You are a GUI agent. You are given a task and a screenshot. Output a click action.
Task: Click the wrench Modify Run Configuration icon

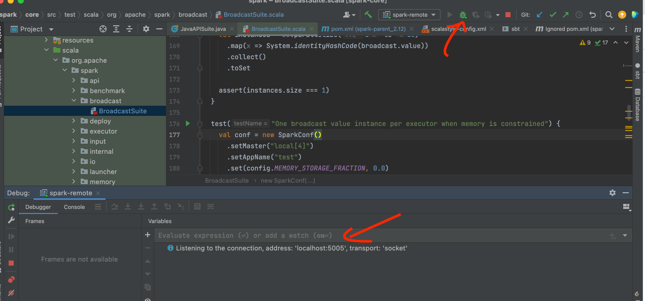(11, 221)
